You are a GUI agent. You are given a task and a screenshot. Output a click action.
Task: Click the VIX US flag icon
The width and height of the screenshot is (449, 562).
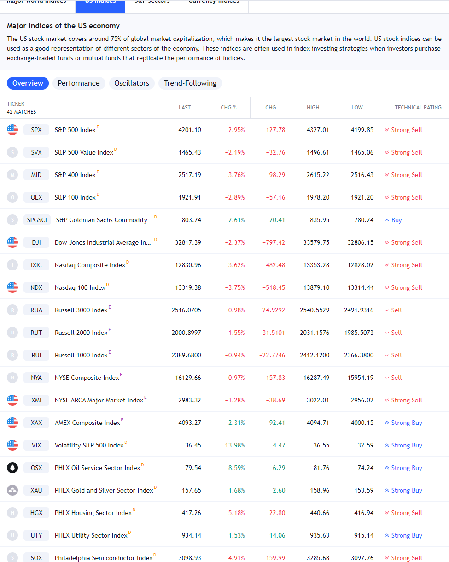click(x=12, y=445)
